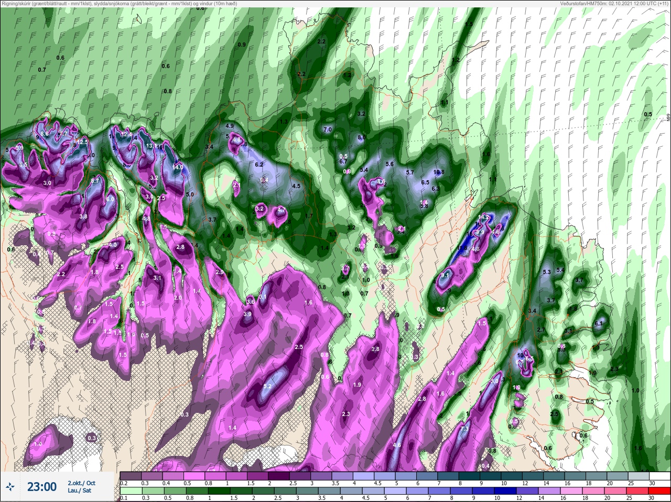
Task: Select lower legend swatch between 0.1 and 0.3
Action: point(131,491)
